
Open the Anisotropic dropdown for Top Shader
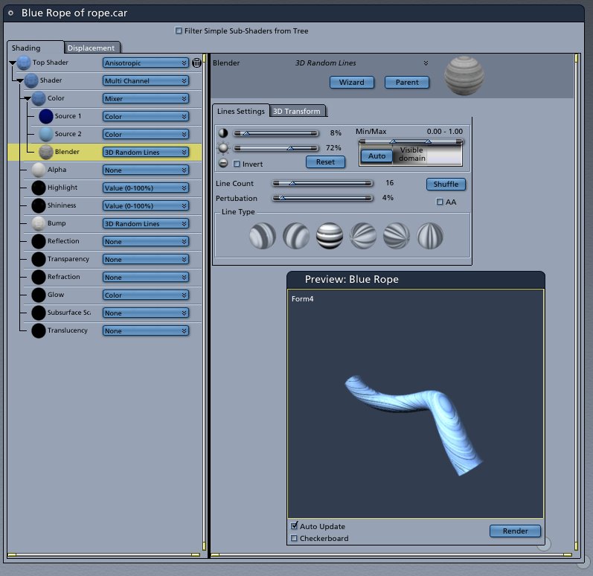point(145,63)
